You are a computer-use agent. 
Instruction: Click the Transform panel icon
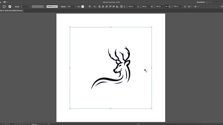(185, 7)
